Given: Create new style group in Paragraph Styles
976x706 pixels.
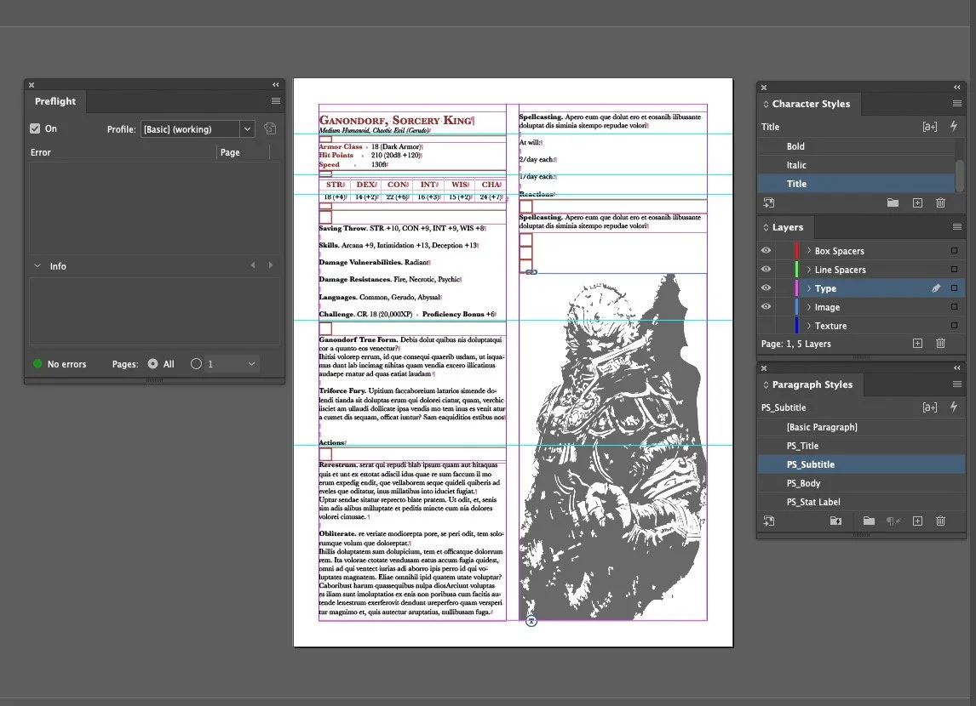Looking at the screenshot, I should pos(869,521).
